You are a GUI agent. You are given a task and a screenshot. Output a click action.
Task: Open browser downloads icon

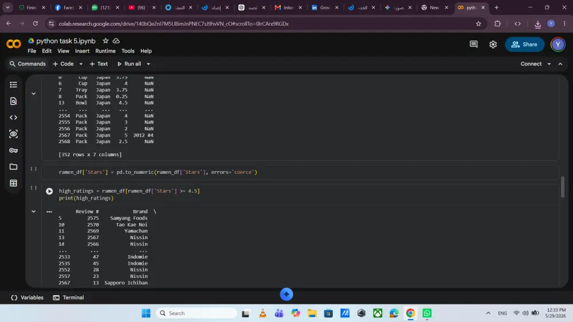537,23
